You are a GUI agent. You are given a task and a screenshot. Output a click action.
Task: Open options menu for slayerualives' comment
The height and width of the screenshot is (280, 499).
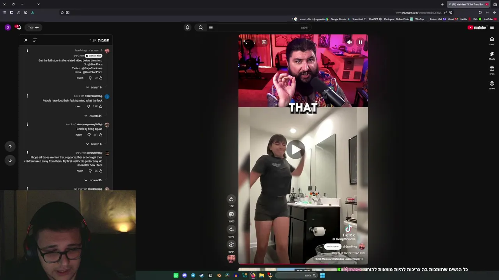pyautogui.click(x=27, y=153)
